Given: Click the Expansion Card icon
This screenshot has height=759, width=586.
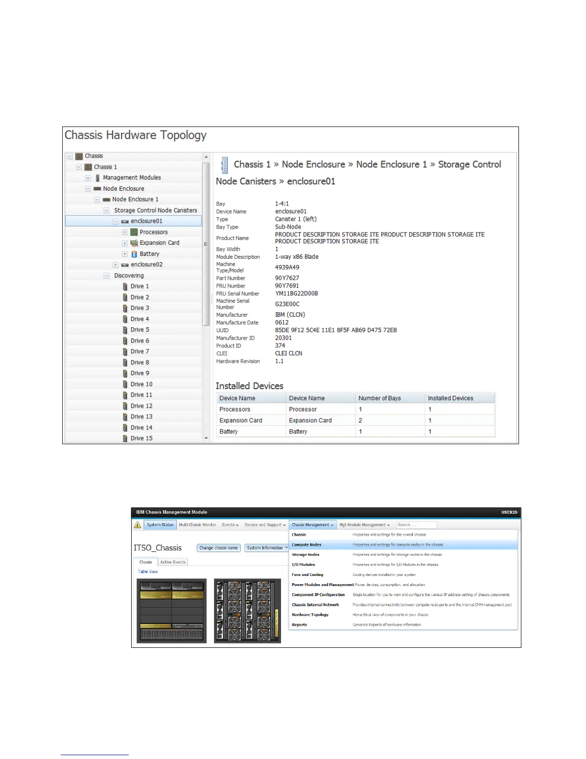Looking at the screenshot, I should pyautogui.click(x=134, y=243).
